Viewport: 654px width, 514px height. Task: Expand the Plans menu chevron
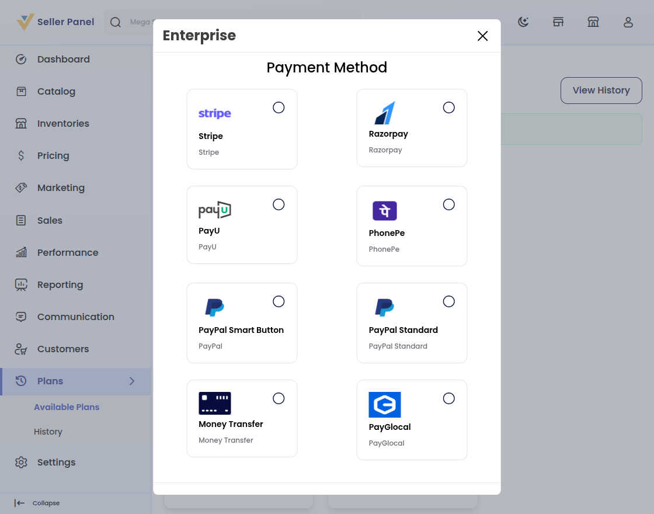pos(132,381)
